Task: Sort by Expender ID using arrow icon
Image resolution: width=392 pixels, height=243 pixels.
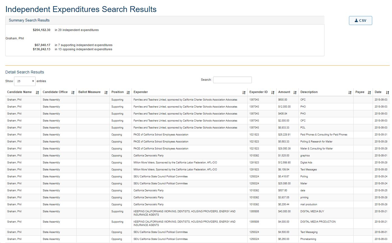Action: (273, 92)
